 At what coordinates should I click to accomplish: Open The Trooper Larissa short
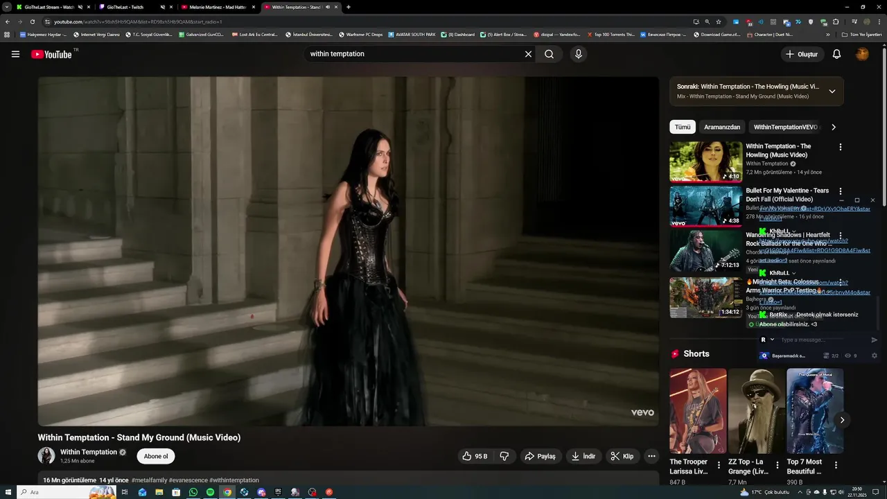[x=698, y=411]
